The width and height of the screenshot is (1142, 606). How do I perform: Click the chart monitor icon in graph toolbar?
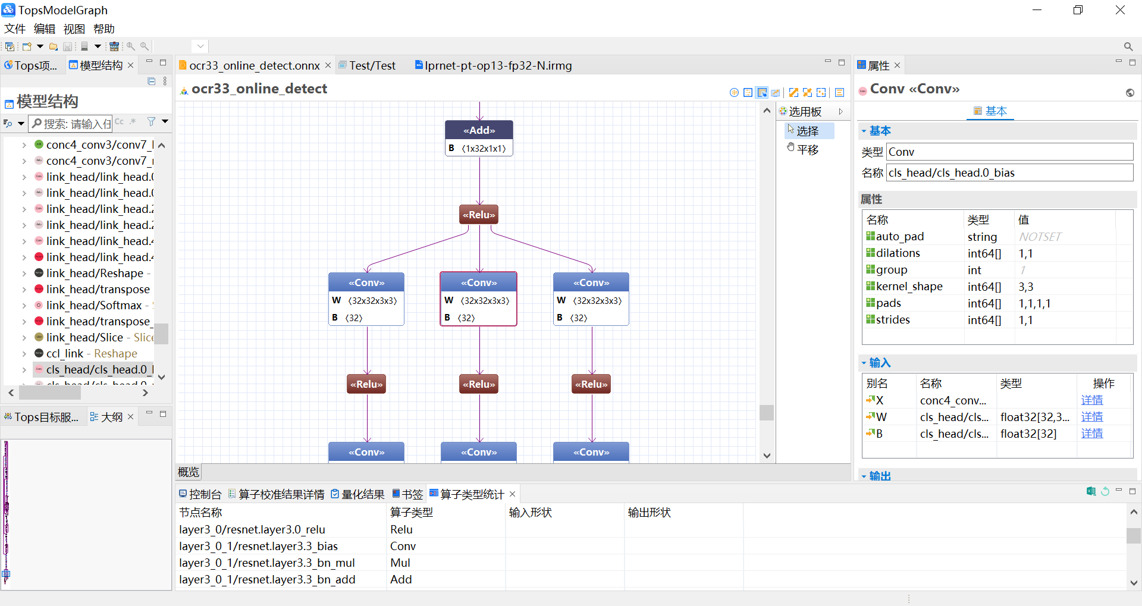pyautogui.click(x=776, y=93)
